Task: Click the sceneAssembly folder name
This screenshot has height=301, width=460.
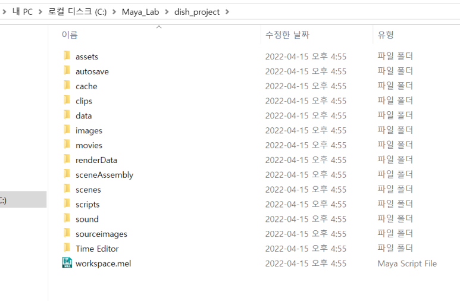Action: click(x=105, y=175)
